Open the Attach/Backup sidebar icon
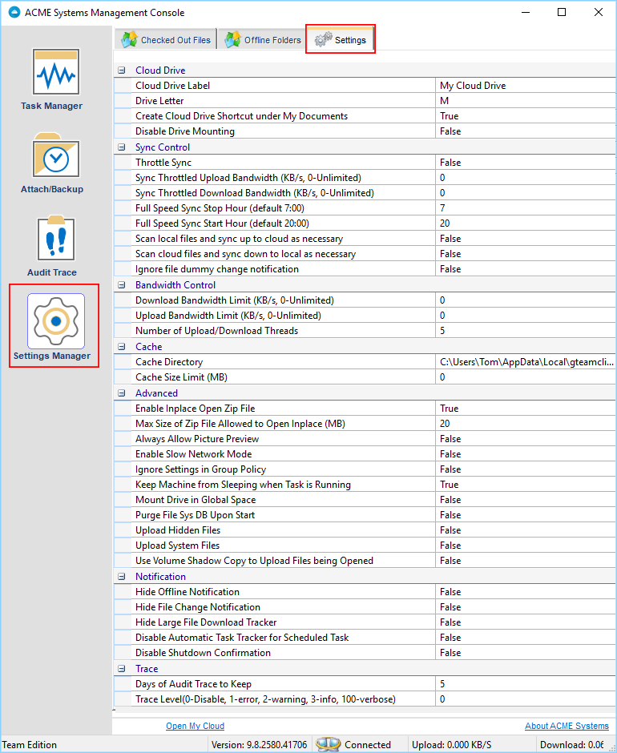 56,155
